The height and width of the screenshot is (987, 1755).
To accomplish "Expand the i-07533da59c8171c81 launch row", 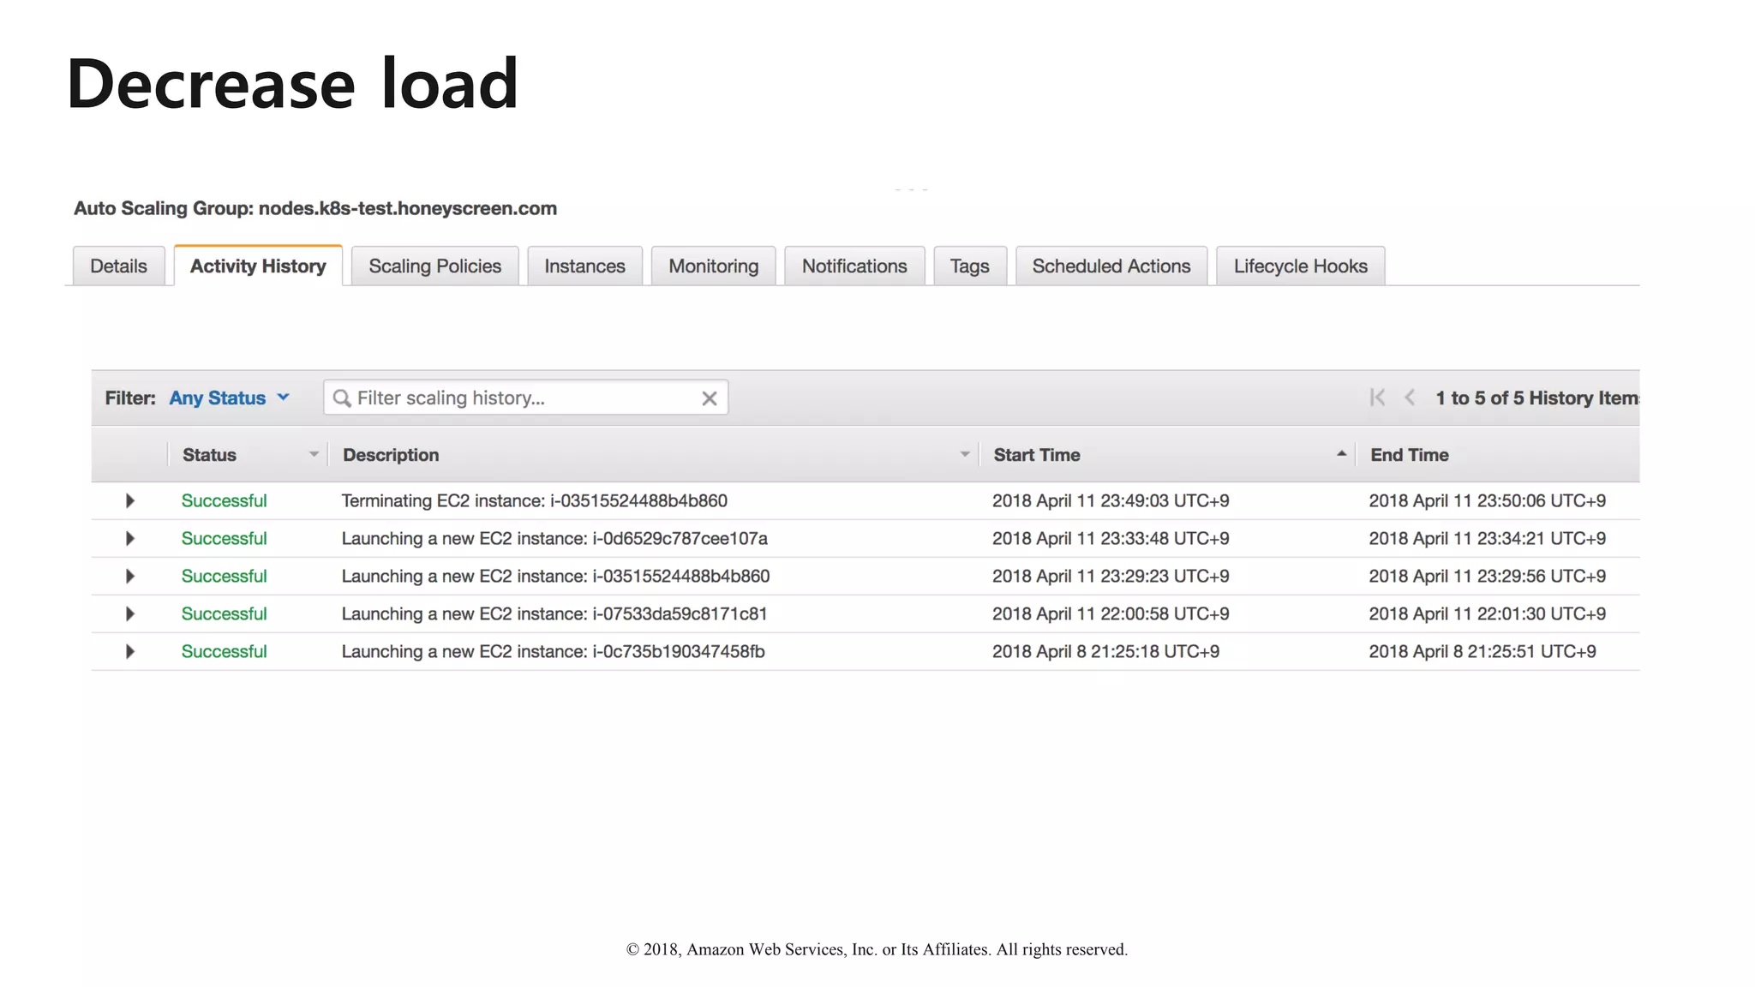I will 130,614.
